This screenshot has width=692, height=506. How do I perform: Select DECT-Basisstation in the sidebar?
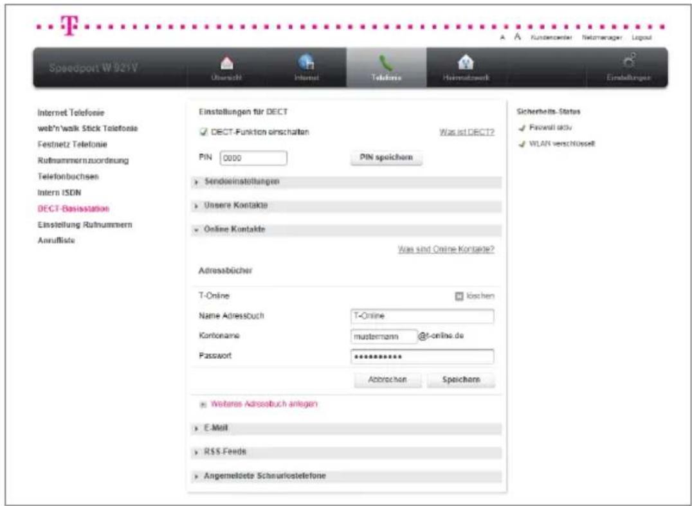73,209
